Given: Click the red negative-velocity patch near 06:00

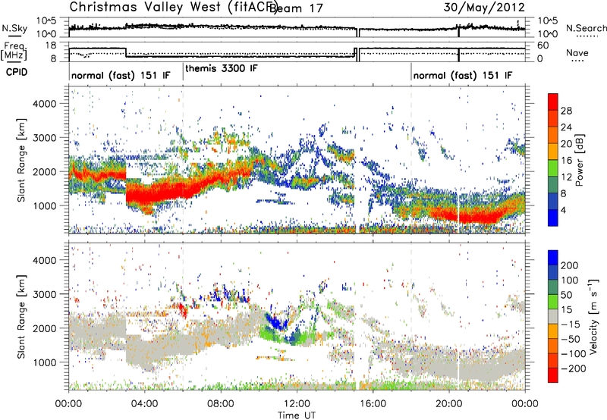Looking at the screenshot, I should tap(181, 310).
